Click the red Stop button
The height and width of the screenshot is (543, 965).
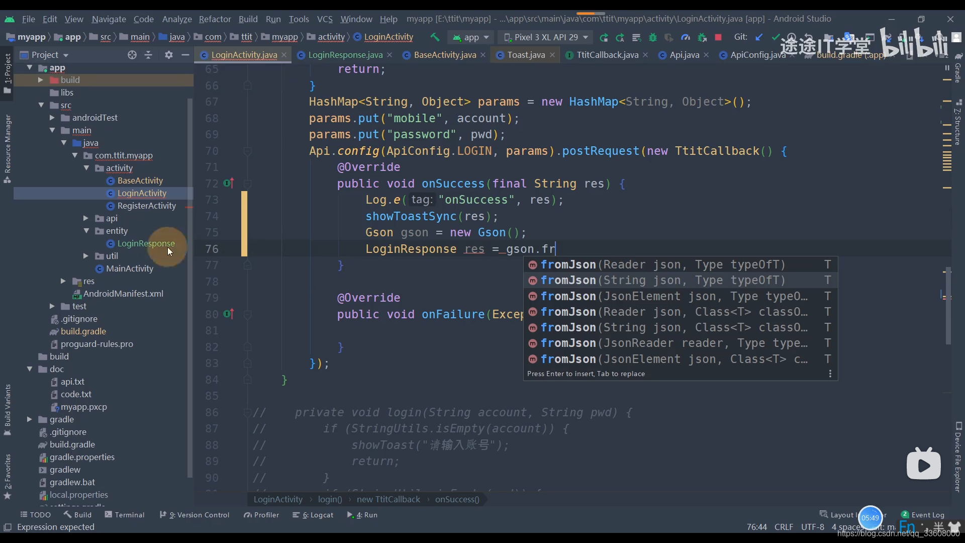pyautogui.click(x=718, y=37)
